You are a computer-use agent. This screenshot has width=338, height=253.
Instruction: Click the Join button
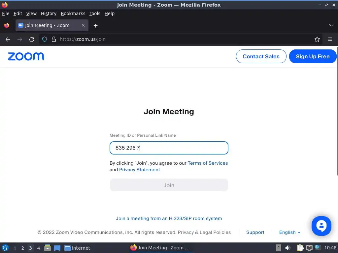click(x=169, y=185)
